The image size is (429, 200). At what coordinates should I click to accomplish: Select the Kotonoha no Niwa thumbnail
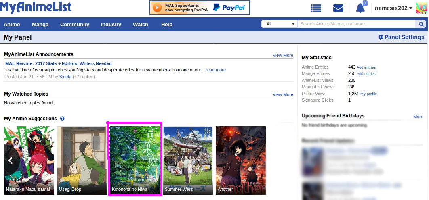[135, 160]
